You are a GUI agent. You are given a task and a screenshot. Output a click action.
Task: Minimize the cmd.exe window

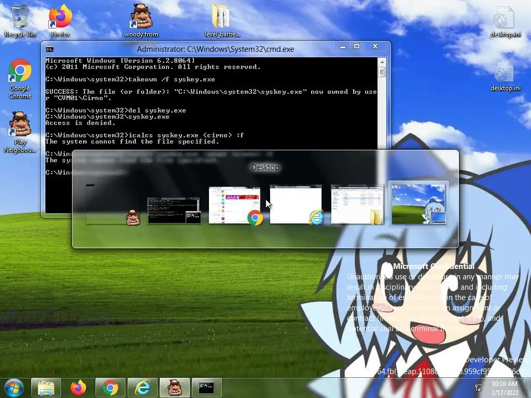point(343,46)
